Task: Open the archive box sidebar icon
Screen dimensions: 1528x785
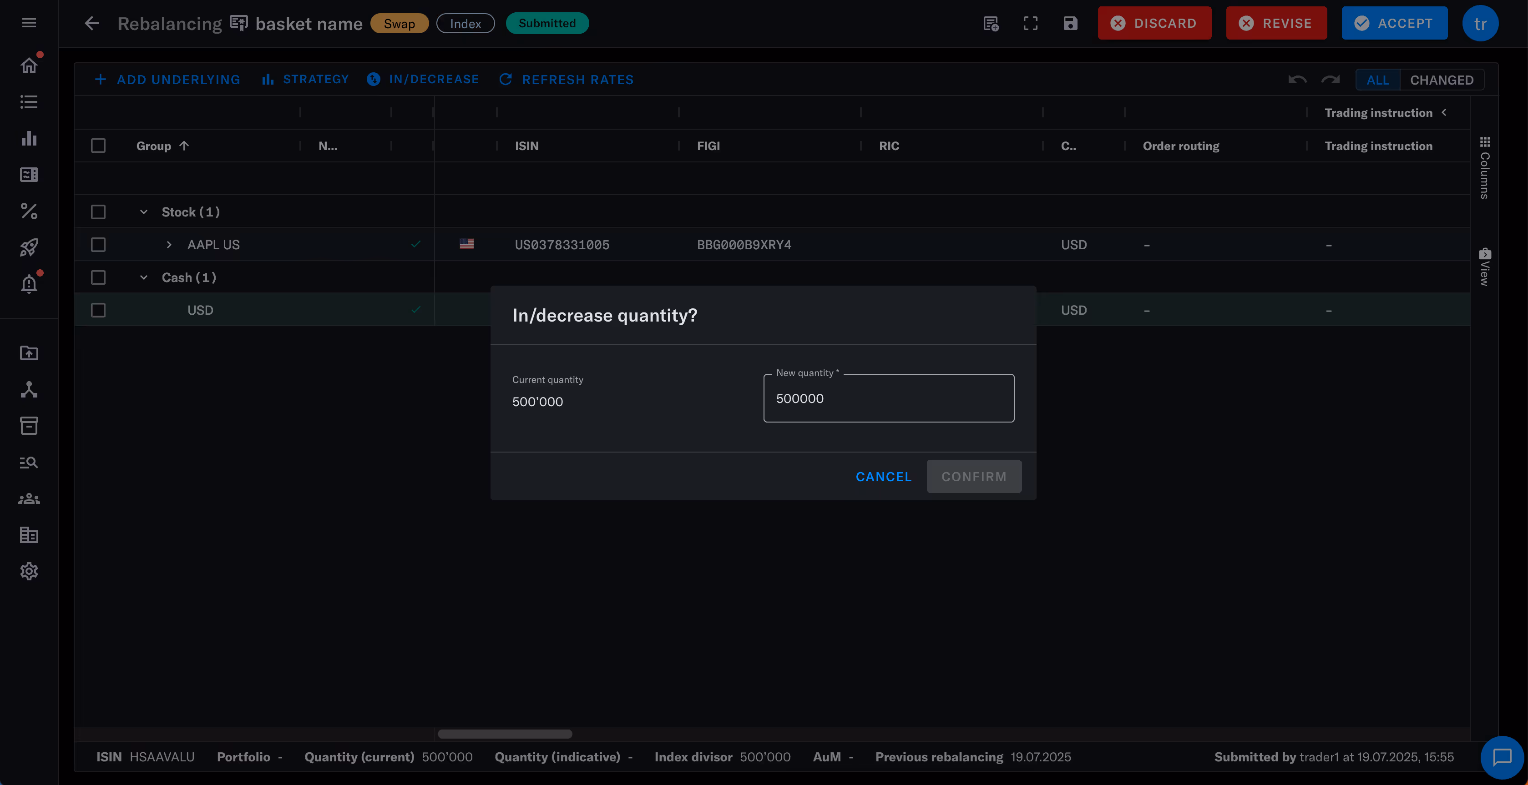Action: 29,426
